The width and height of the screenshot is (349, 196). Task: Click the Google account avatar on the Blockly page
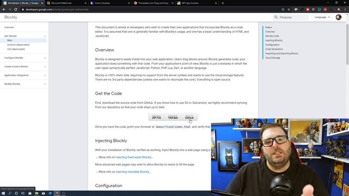tap(339, 17)
